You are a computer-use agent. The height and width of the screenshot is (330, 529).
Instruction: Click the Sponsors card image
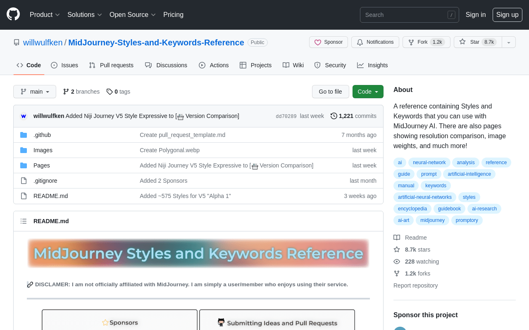[x=119, y=320]
